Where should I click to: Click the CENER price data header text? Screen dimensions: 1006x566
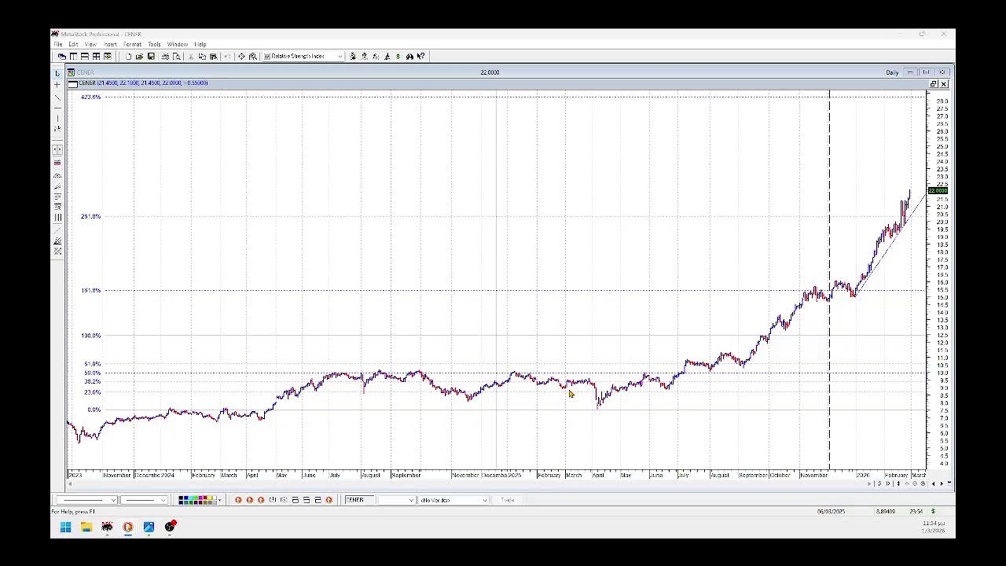click(142, 83)
